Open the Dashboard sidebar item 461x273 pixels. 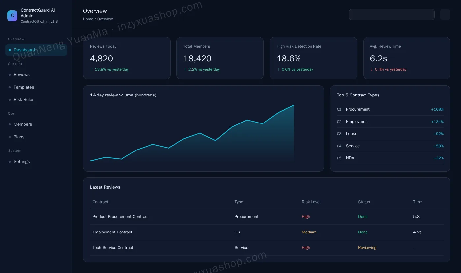coord(36,50)
